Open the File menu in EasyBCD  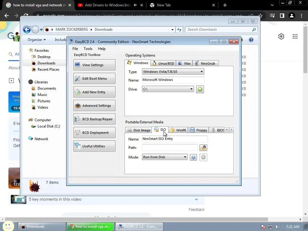pyautogui.click(x=75, y=49)
